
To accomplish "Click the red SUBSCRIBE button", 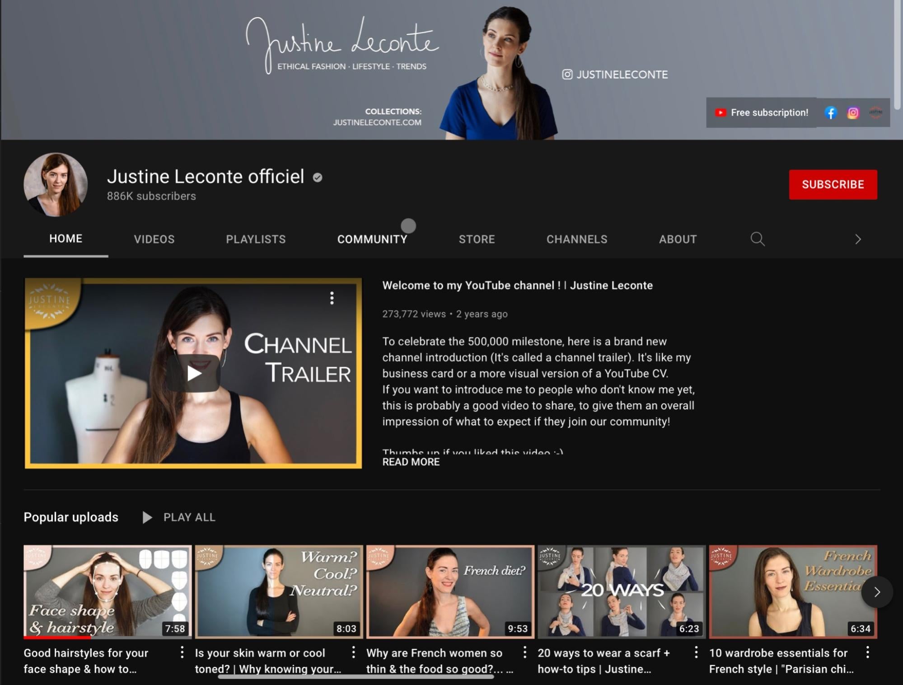I will coord(833,184).
